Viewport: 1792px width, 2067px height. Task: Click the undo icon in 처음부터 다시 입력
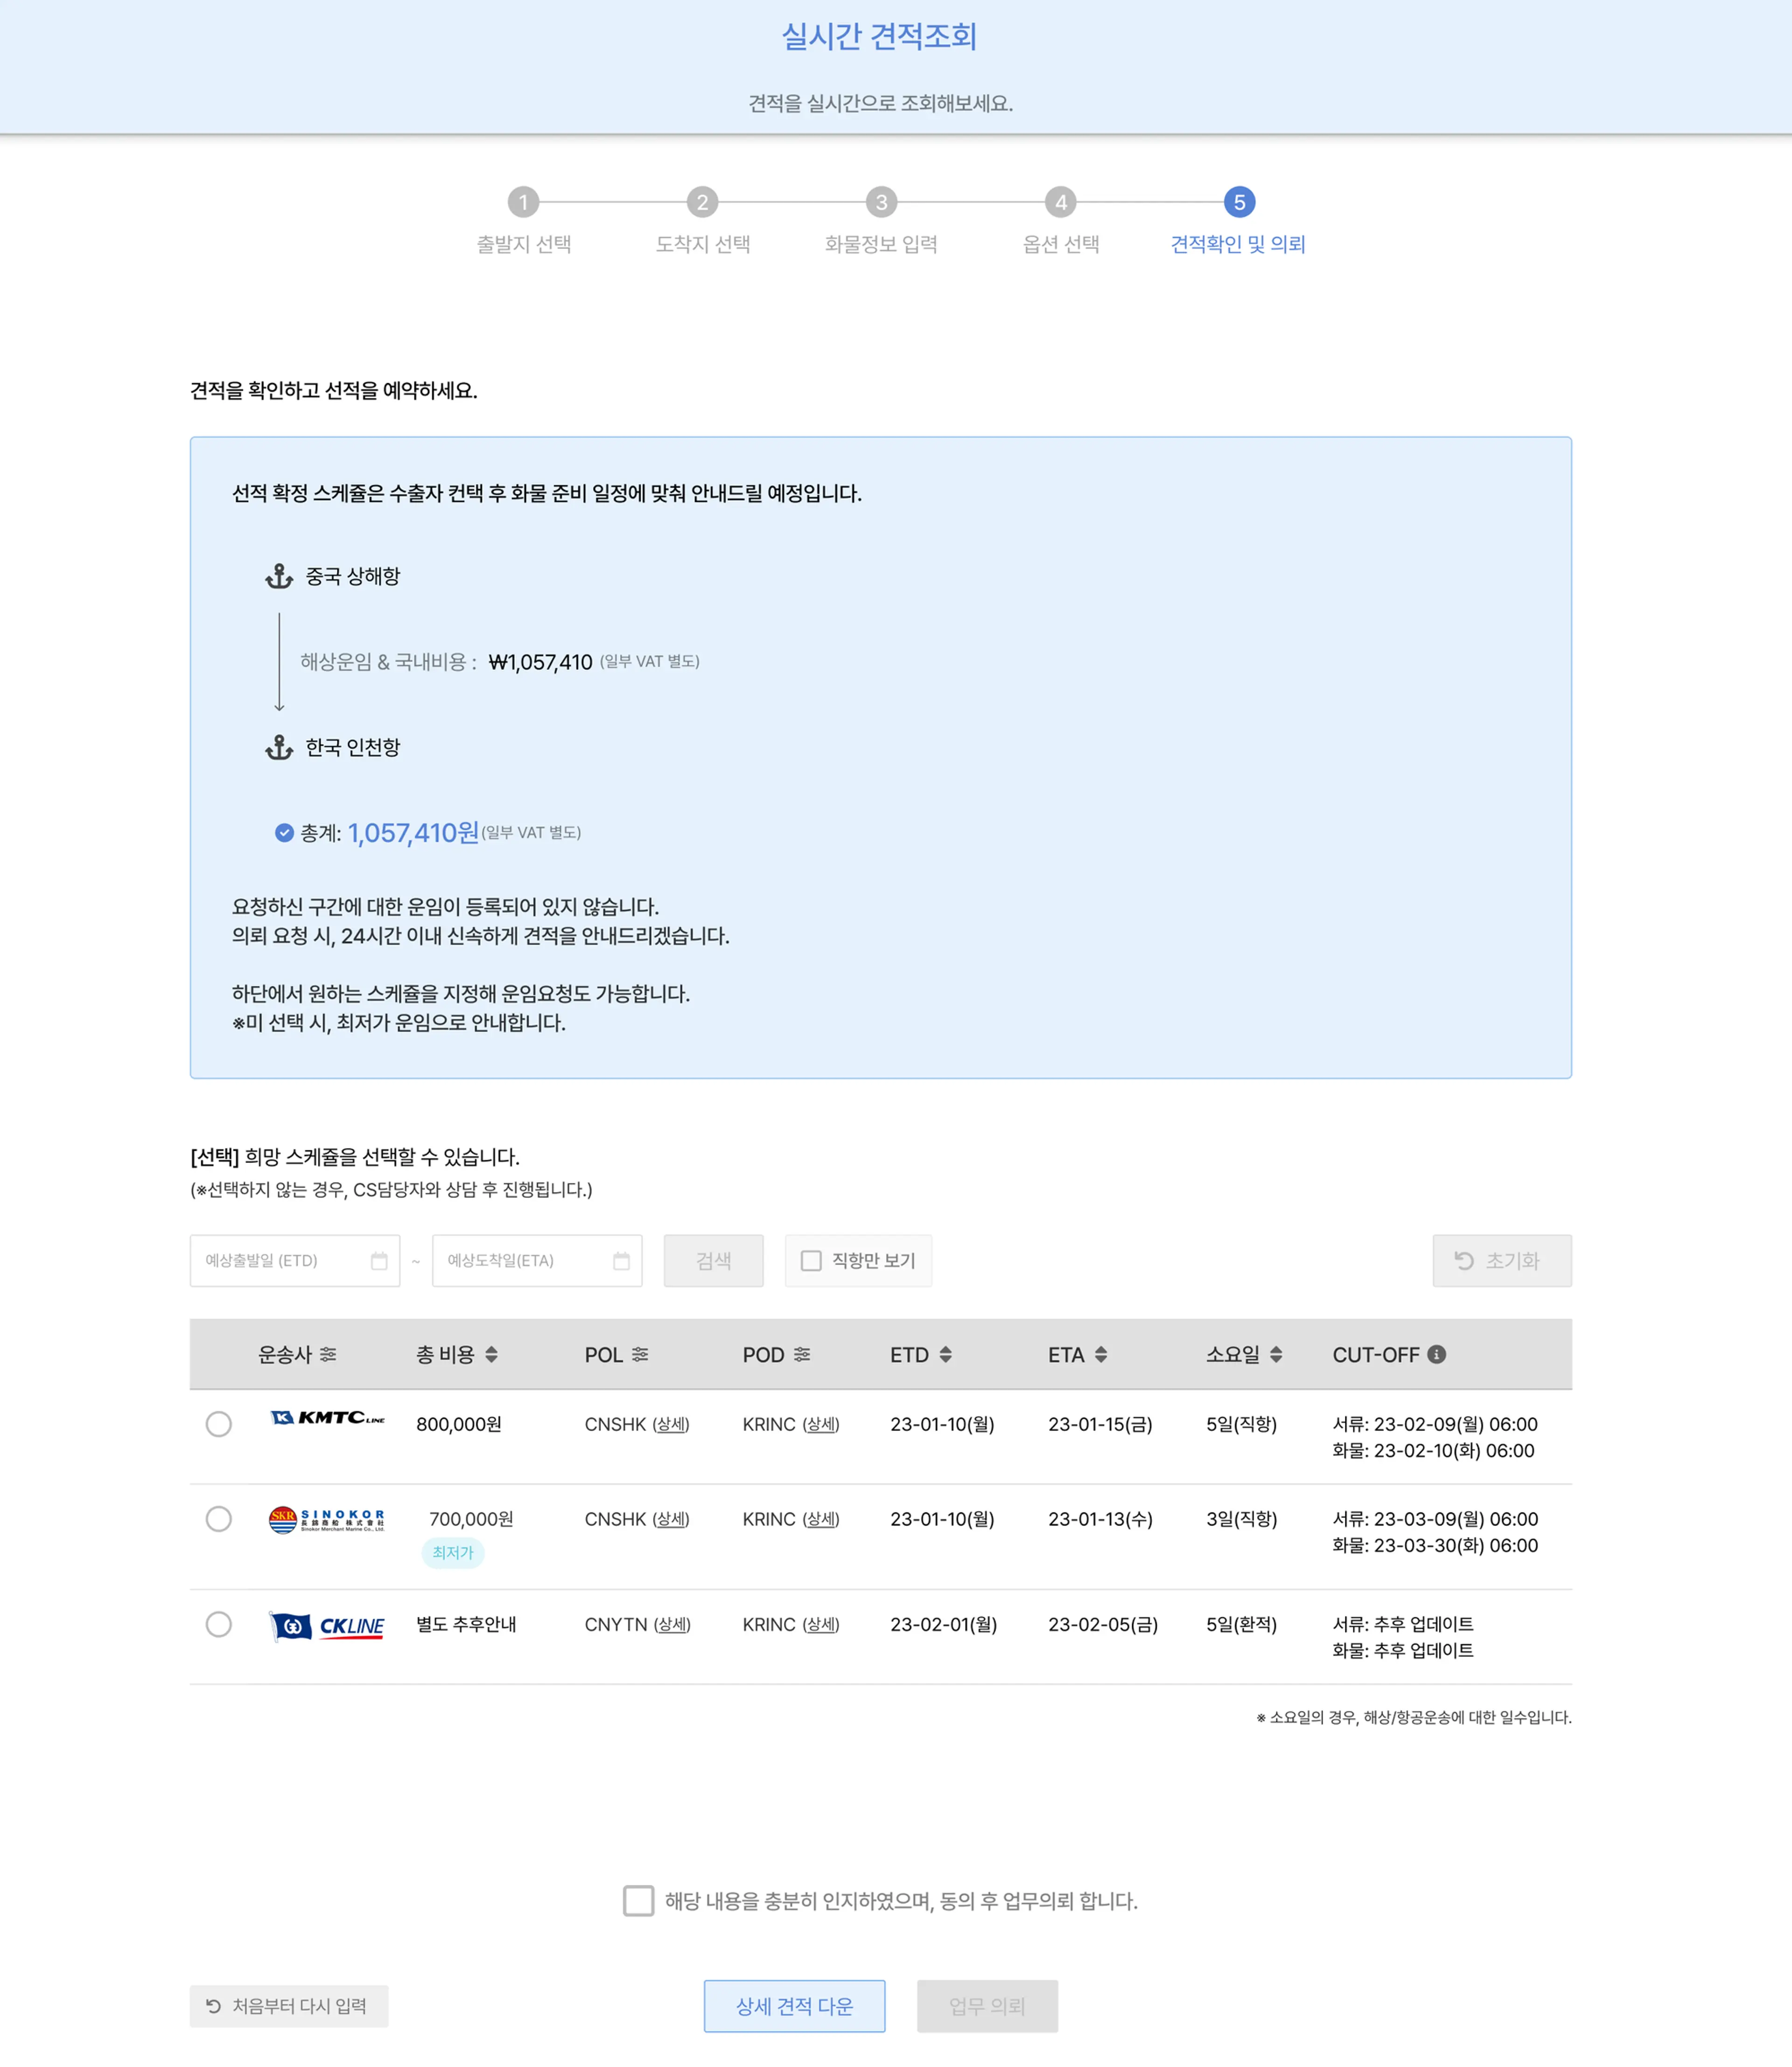click(213, 2005)
